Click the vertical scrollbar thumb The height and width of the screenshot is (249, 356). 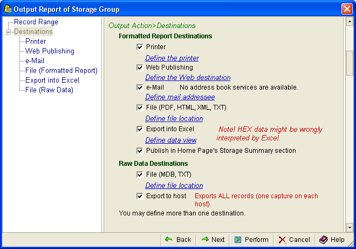350,63
